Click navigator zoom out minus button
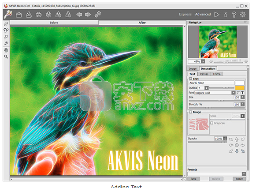 (x=211, y=61)
